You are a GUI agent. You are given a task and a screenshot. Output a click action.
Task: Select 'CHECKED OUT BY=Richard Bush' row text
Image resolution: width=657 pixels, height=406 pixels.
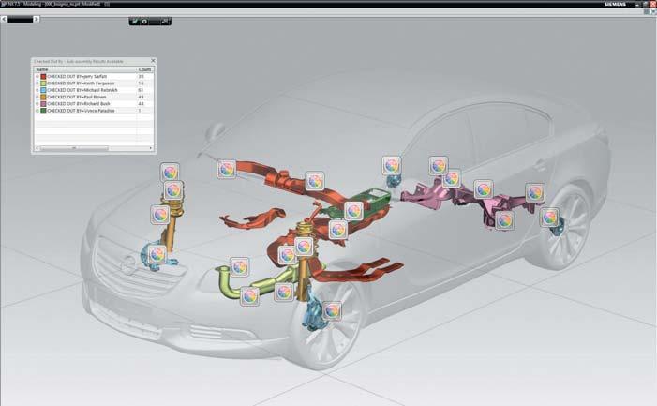(x=79, y=103)
